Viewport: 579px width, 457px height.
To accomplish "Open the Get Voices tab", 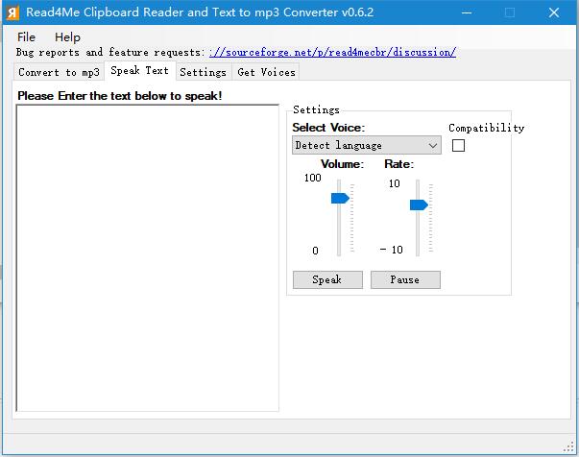I will (266, 72).
